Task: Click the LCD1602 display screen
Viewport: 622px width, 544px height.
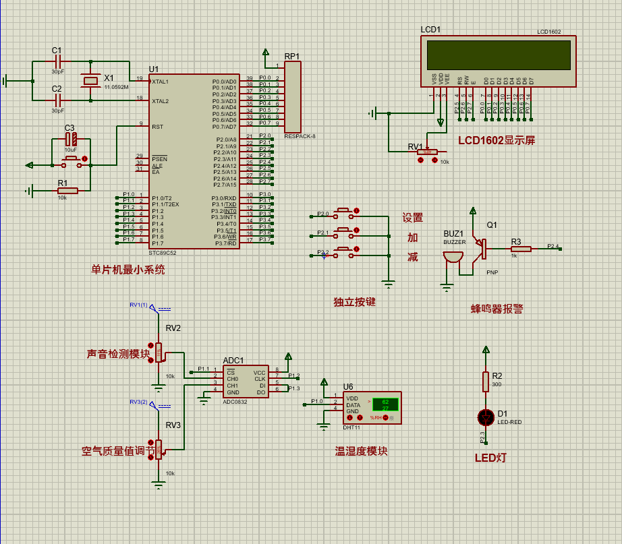Action: pyautogui.click(x=499, y=56)
